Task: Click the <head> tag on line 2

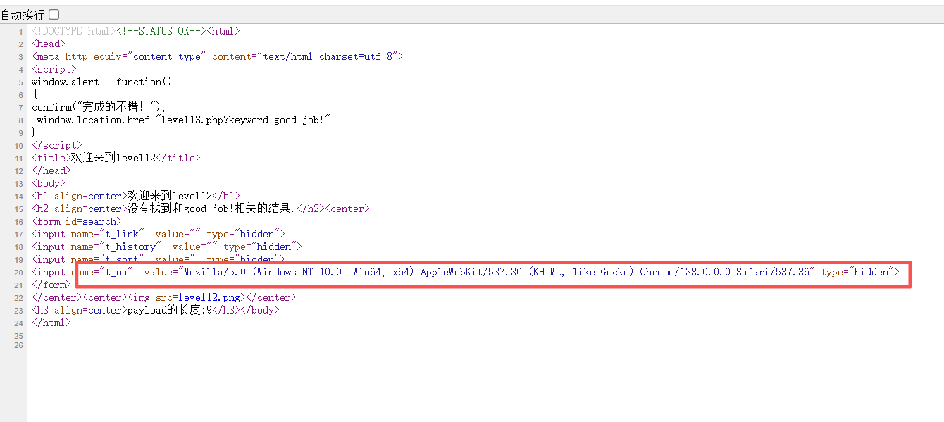Action: 49,44
